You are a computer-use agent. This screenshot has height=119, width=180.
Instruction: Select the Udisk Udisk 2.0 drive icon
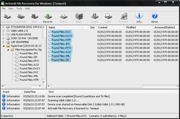(8, 31)
